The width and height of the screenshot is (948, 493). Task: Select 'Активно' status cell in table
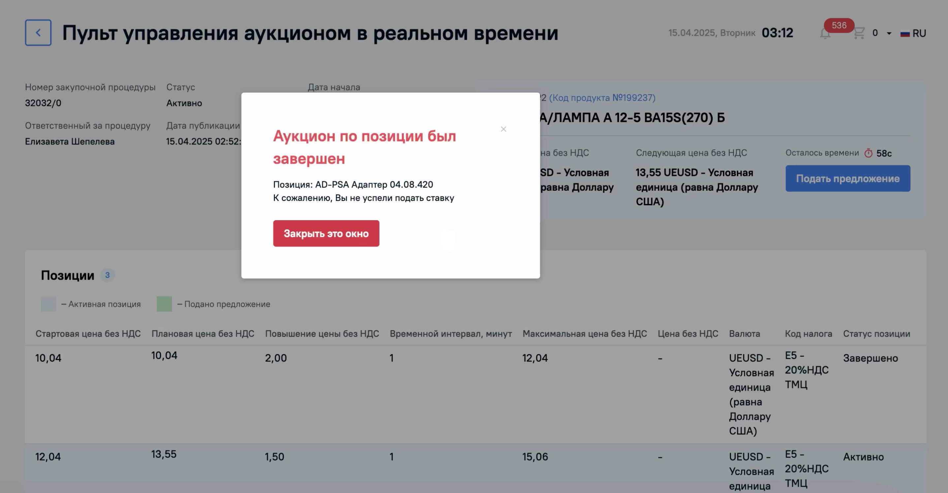(x=863, y=457)
